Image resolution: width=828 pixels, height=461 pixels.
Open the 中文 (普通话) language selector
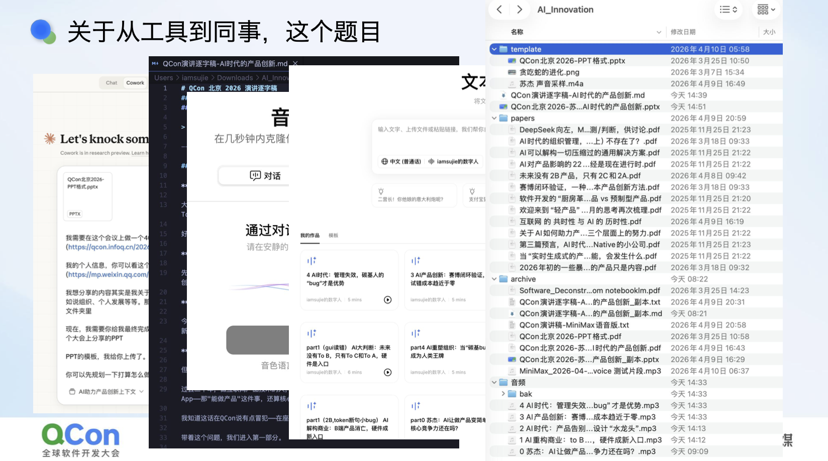(401, 162)
